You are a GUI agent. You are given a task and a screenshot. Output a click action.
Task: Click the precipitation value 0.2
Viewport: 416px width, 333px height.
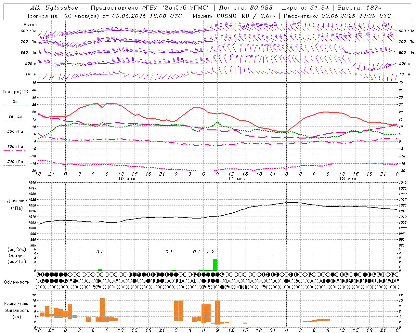click(100, 252)
